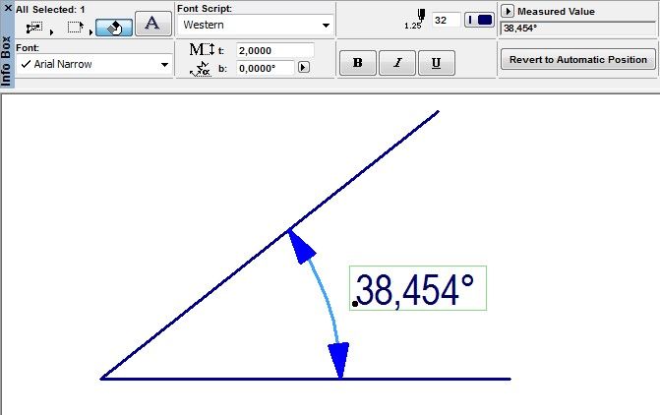Open the letter A text style button
The width and height of the screenshot is (660, 415).
(x=152, y=24)
